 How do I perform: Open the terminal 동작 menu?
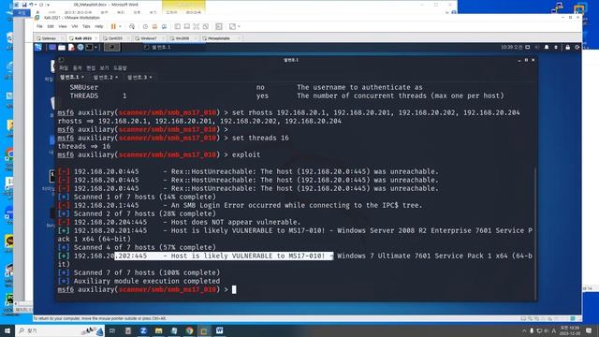[77, 68]
